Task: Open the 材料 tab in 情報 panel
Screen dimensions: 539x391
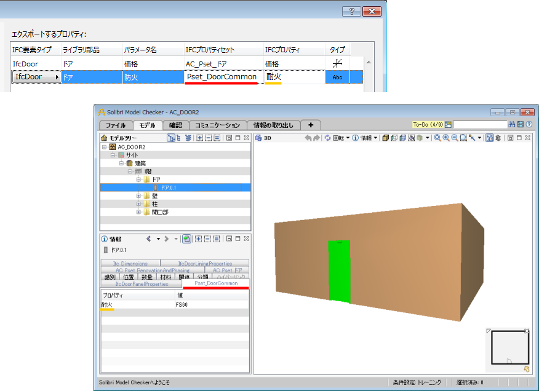Action: (166, 277)
